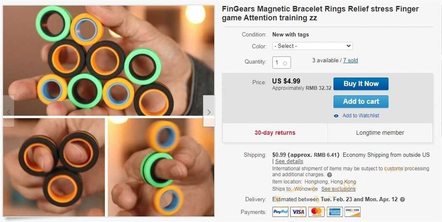Open the Color select dropdown
This screenshot has height=222, width=442.
[312, 46]
